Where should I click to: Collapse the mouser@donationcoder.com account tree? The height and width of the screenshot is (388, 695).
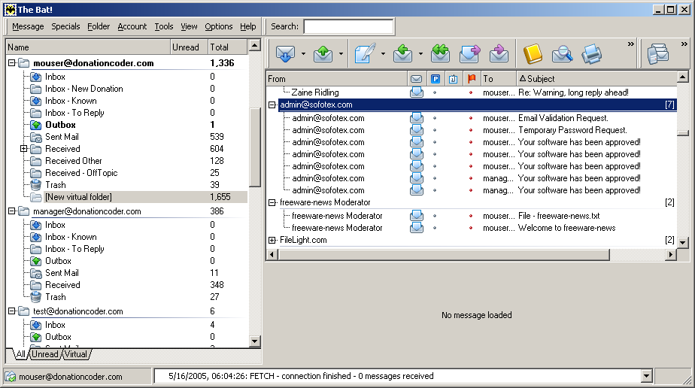click(12, 63)
